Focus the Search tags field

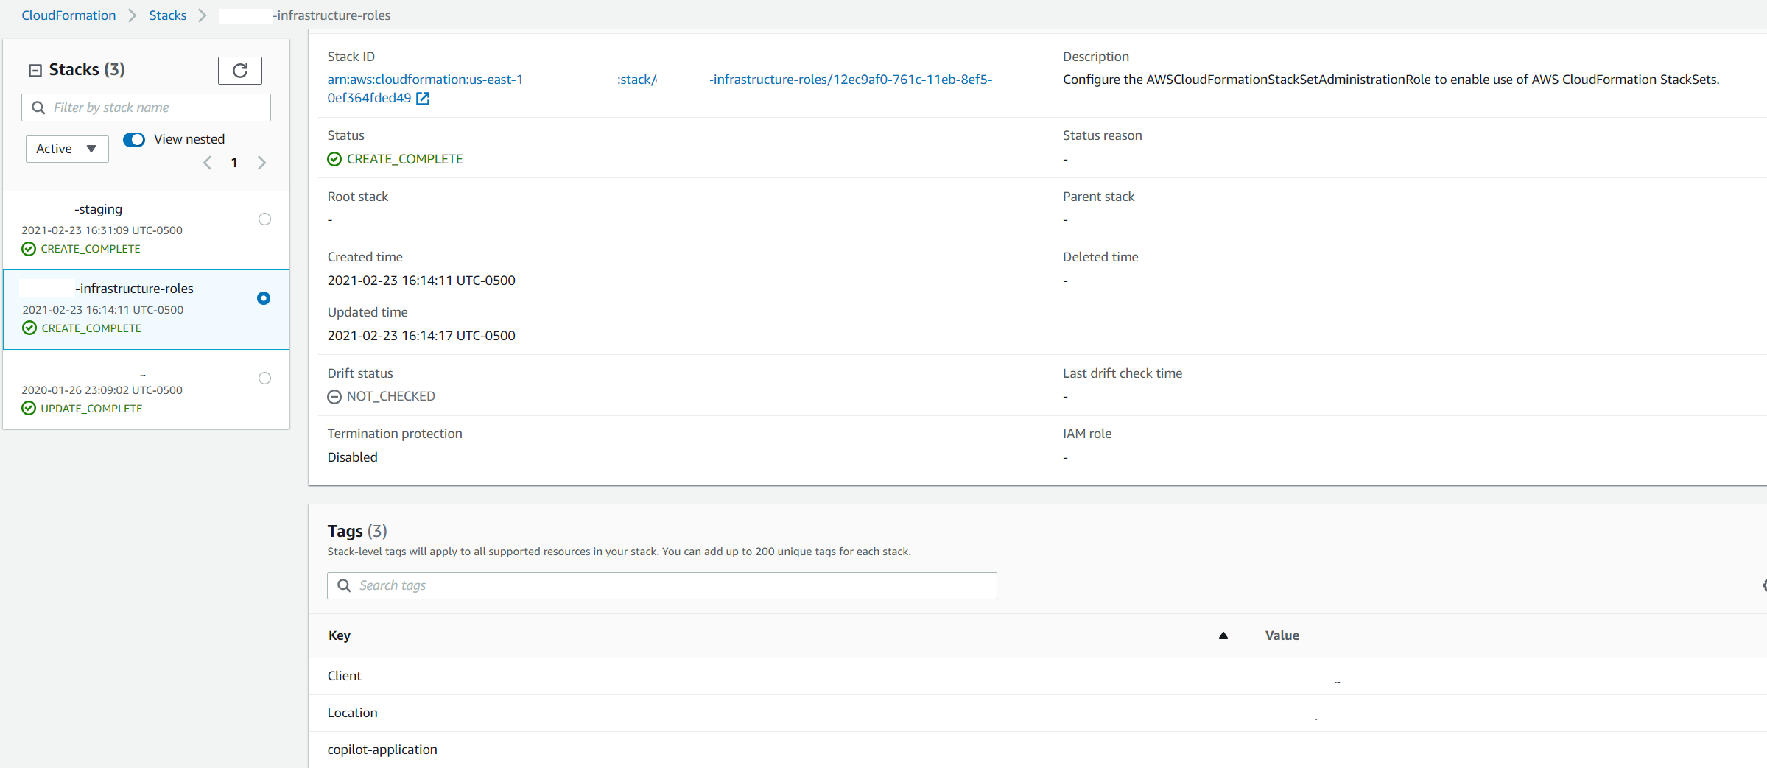[662, 585]
